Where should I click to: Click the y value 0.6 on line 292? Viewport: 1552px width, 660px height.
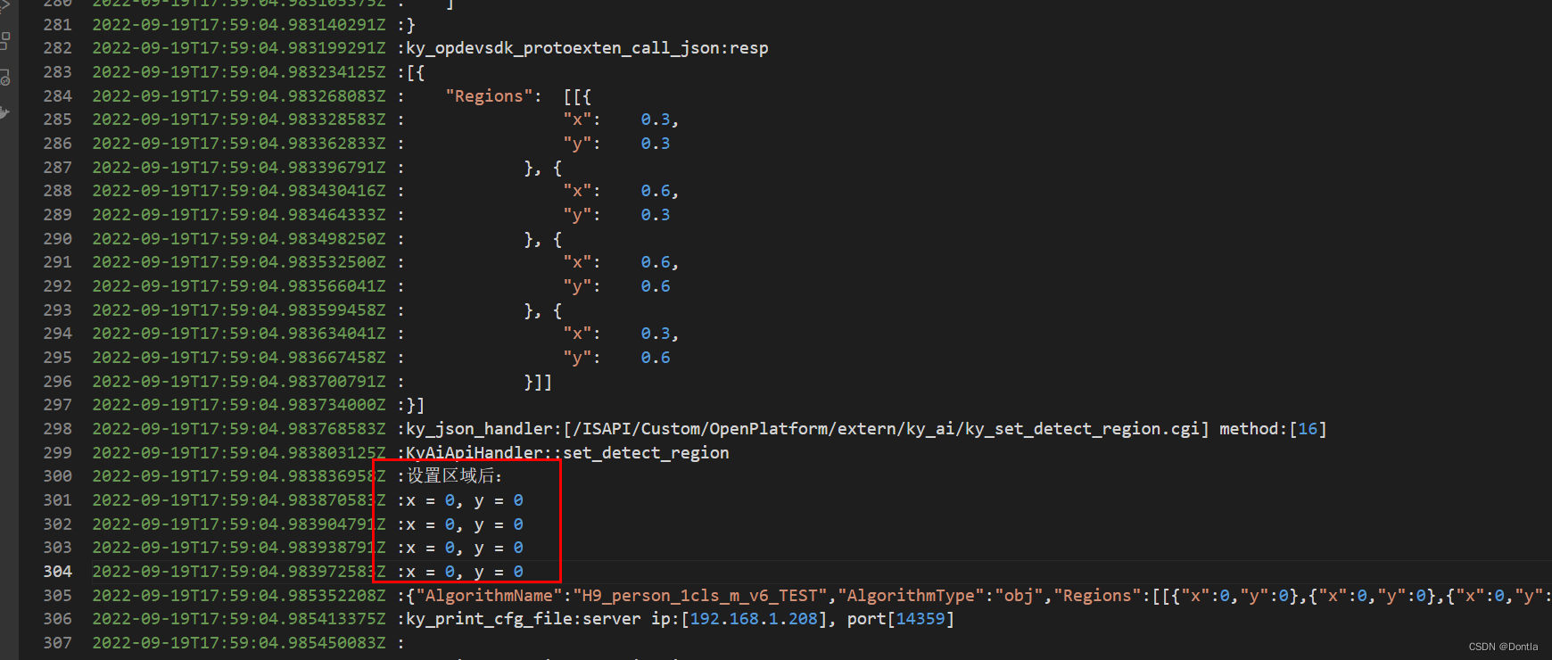click(656, 286)
